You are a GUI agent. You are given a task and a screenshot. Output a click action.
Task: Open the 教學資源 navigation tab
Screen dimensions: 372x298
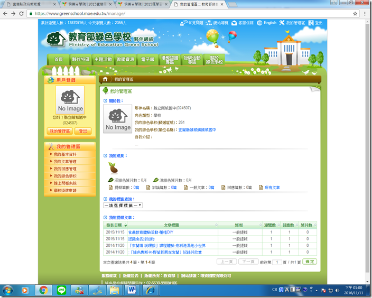(125, 60)
